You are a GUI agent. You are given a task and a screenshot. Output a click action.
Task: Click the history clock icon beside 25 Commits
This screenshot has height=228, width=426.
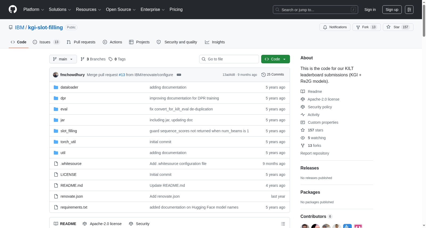tap(264, 75)
